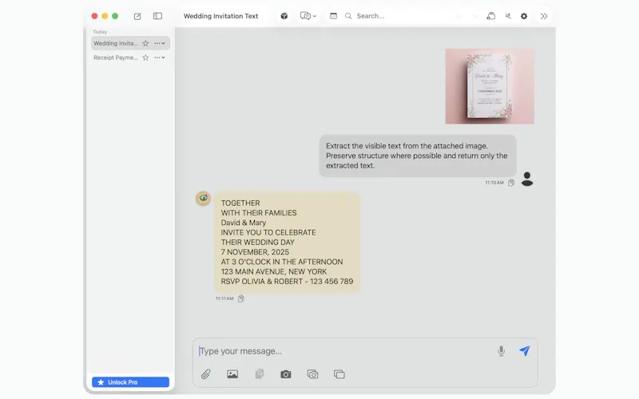Copy the user message at 11:10 AM
This screenshot has width=639, height=399.
tap(511, 183)
